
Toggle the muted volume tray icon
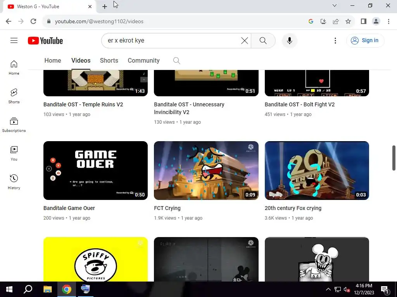pos(347,289)
